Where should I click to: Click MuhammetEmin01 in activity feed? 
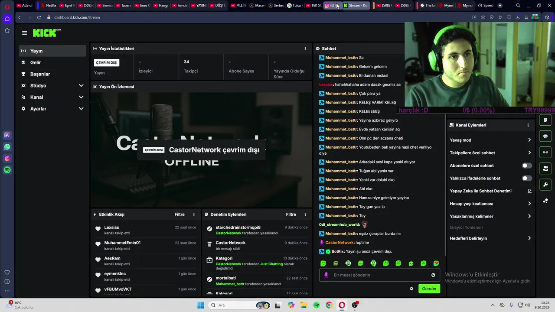point(122,243)
